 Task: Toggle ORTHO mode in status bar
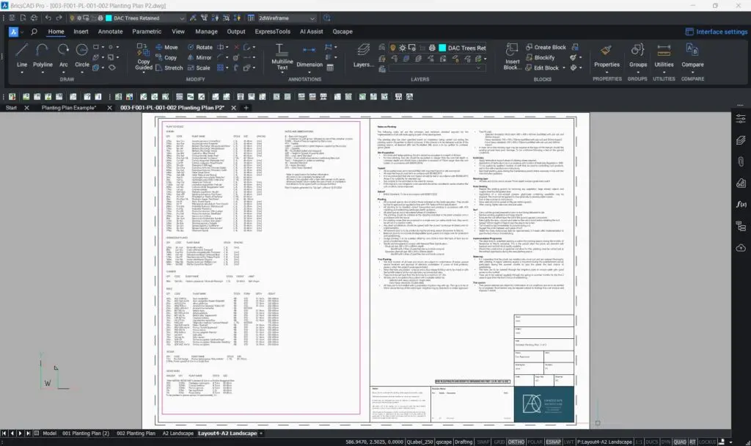click(x=516, y=442)
